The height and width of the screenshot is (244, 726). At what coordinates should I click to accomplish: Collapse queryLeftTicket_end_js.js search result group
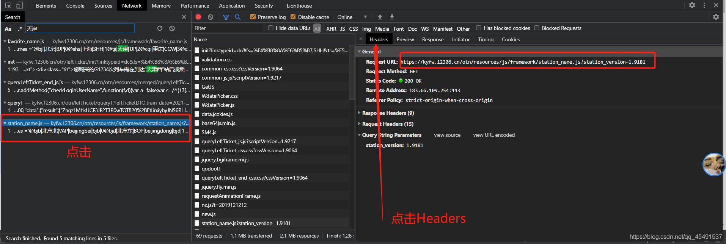pyautogui.click(x=5, y=82)
